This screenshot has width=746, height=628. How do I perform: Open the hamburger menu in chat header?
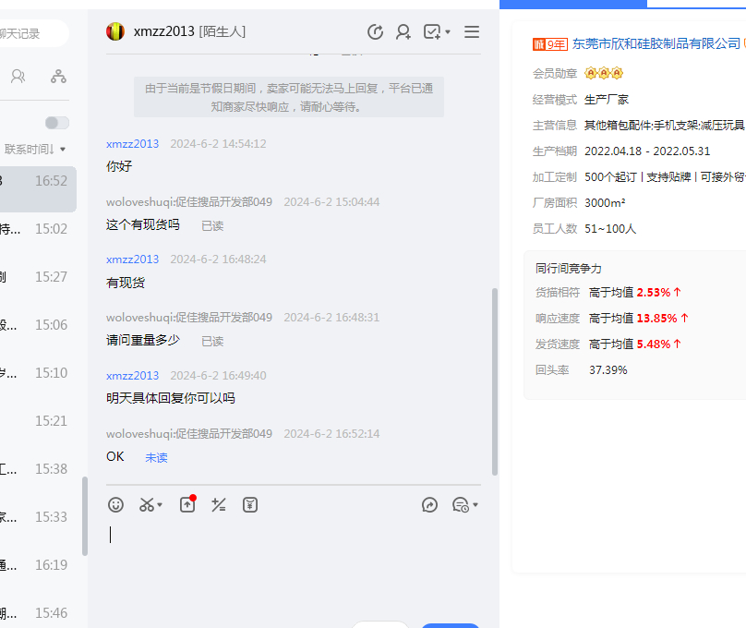pos(472,32)
